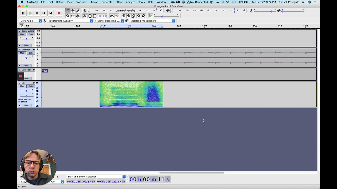Click Trim audio outside selection icon
The image size is (337, 189).
[100, 16]
